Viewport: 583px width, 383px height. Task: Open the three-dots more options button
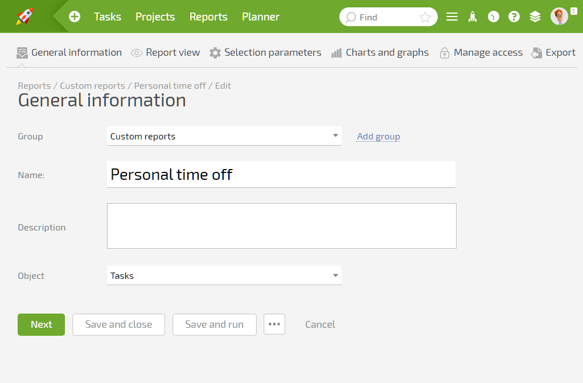pos(274,324)
